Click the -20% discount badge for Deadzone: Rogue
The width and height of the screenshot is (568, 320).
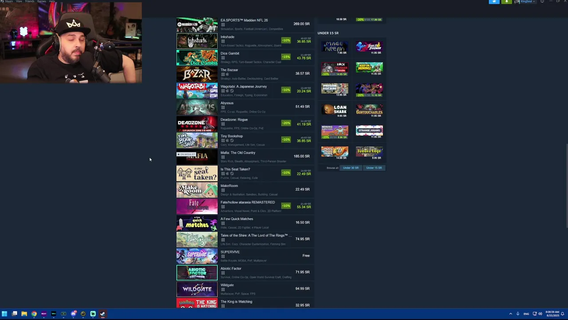pyautogui.click(x=286, y=123)
